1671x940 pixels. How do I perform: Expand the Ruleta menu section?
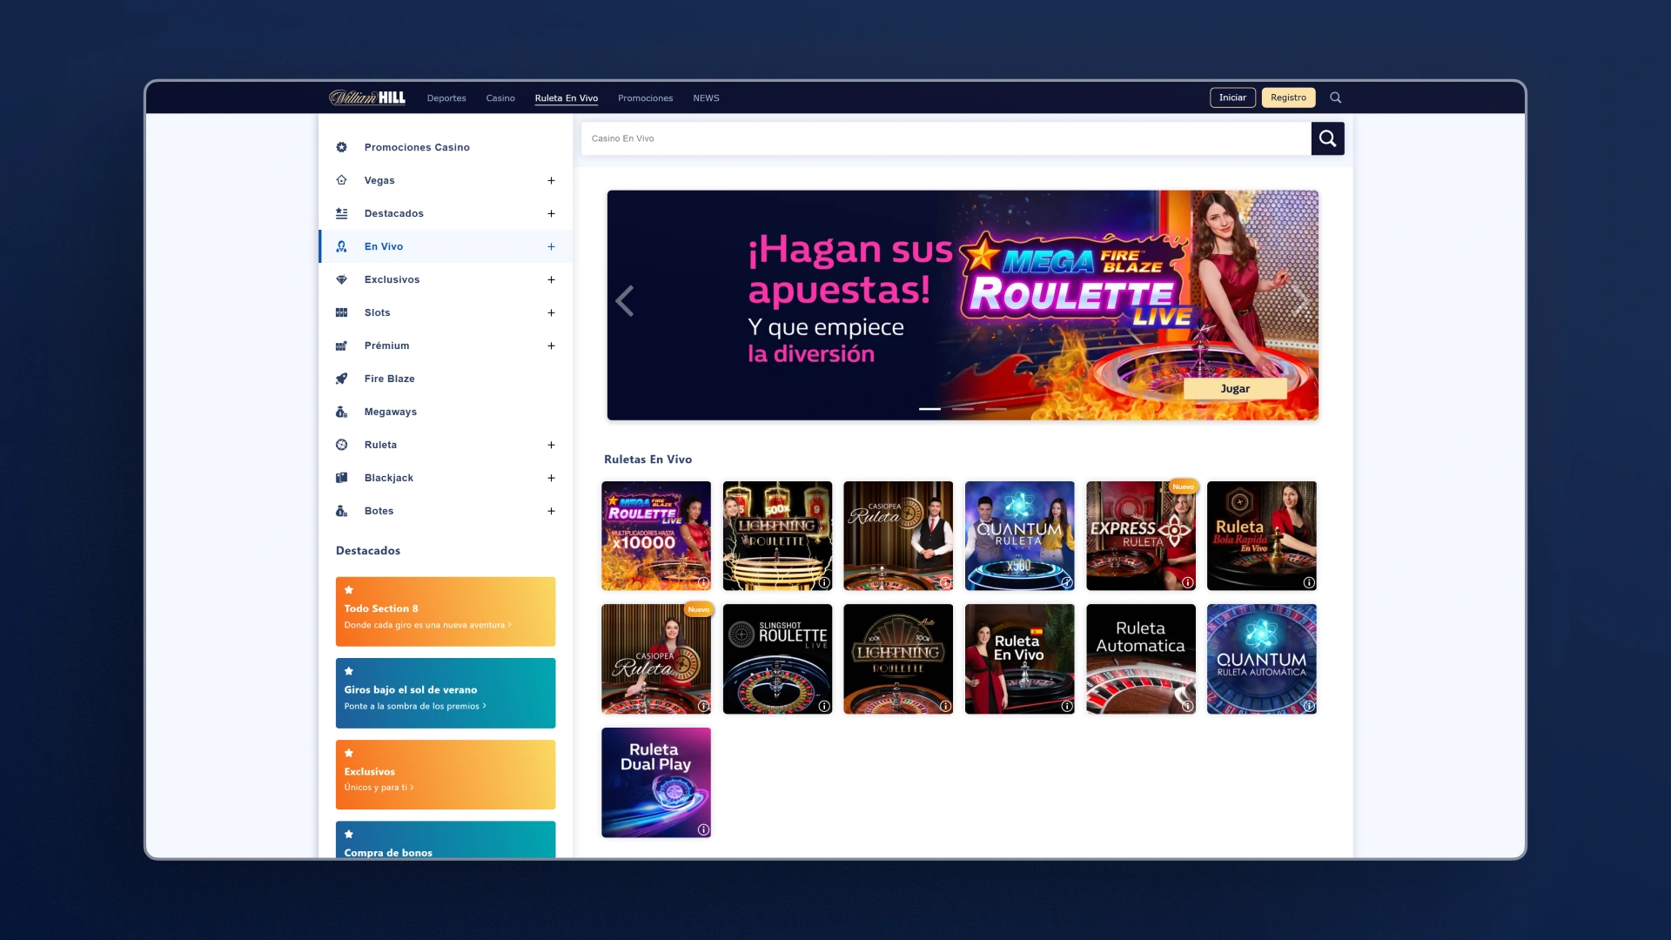[551, 445]
